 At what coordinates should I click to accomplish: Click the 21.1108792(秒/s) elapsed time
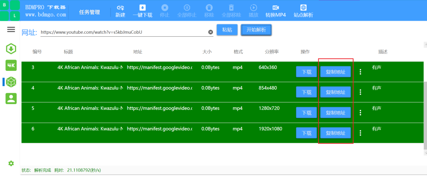point(83,170)
